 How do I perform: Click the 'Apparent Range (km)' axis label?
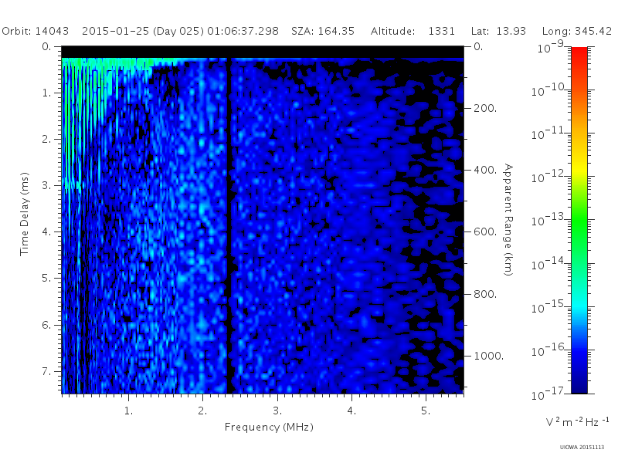(508, 220)
